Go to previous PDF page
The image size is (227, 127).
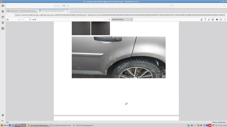click(19, 19)
